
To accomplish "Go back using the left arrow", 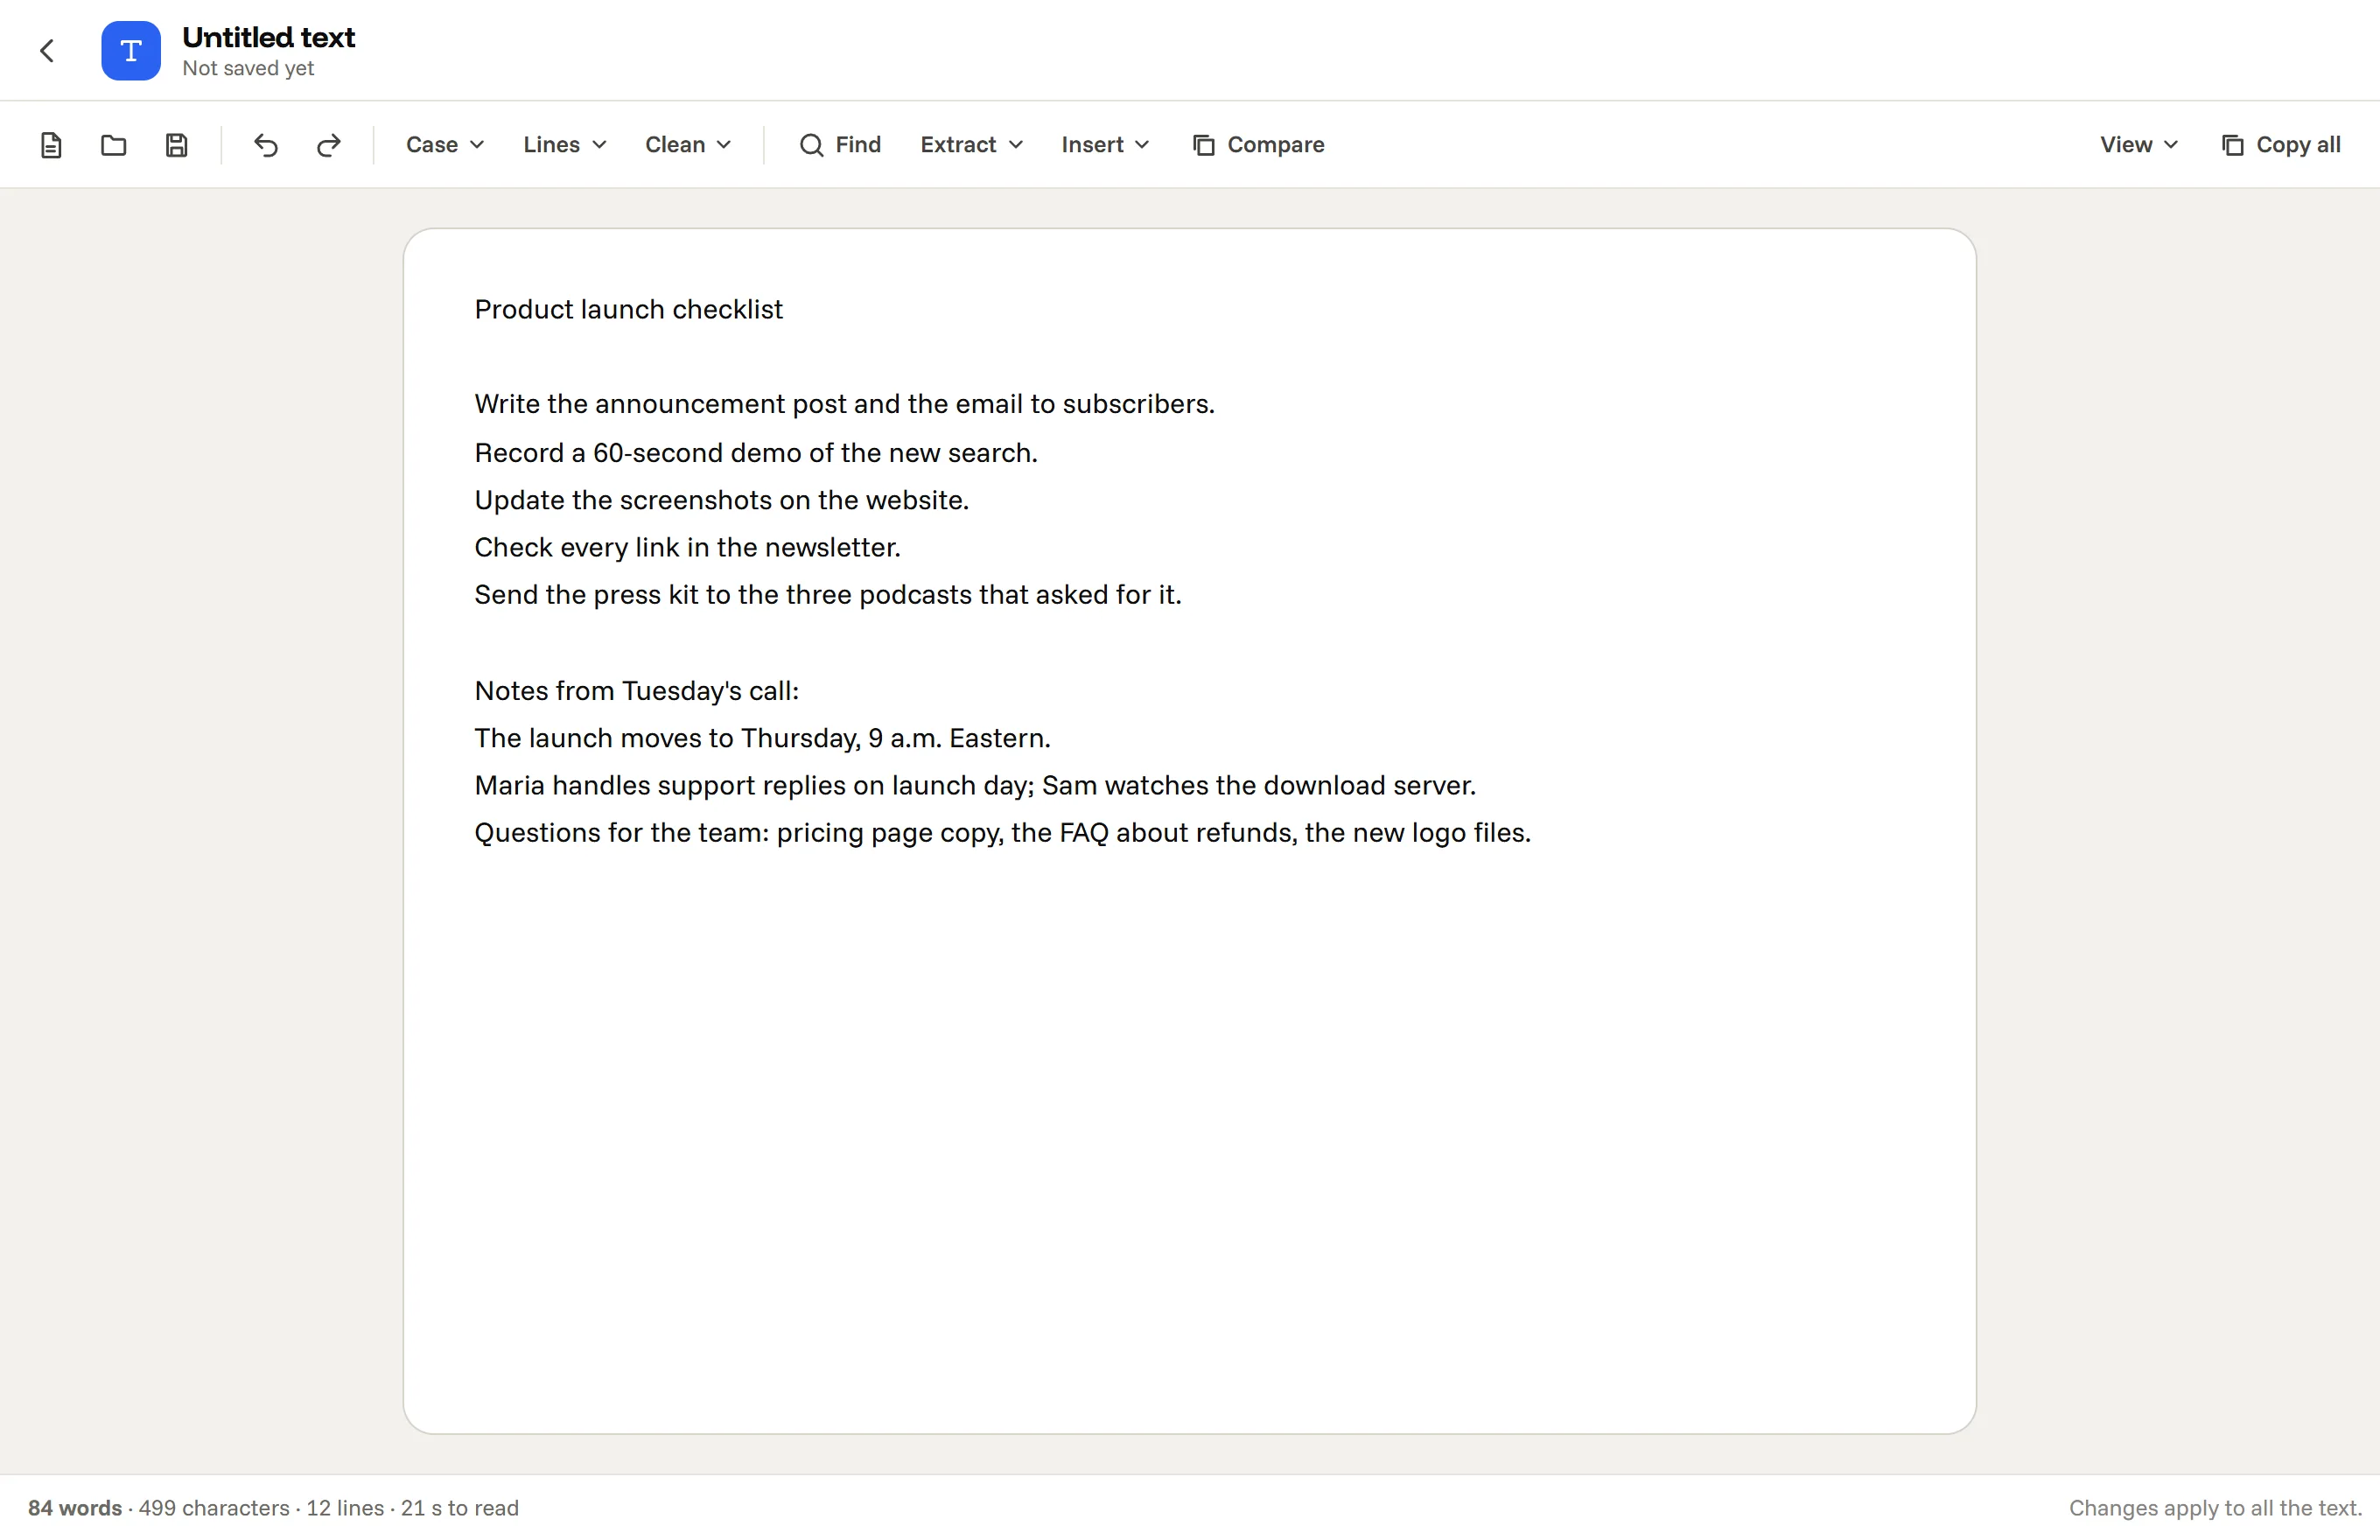I will coord(47,51).
